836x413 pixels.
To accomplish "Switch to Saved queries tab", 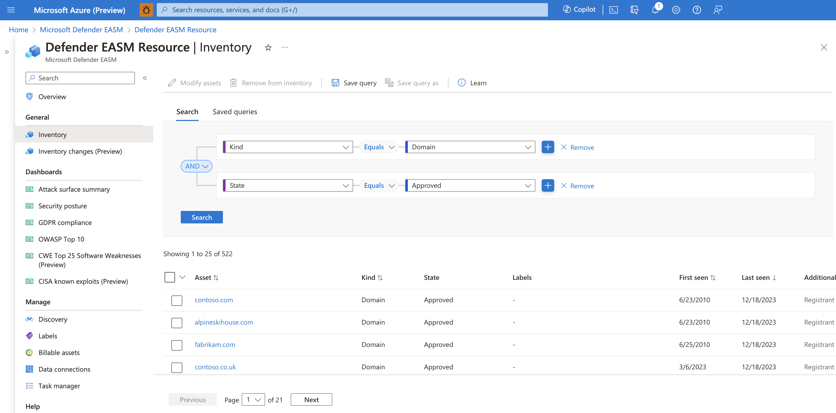I will pyautogui.click(x=236, y=111).
